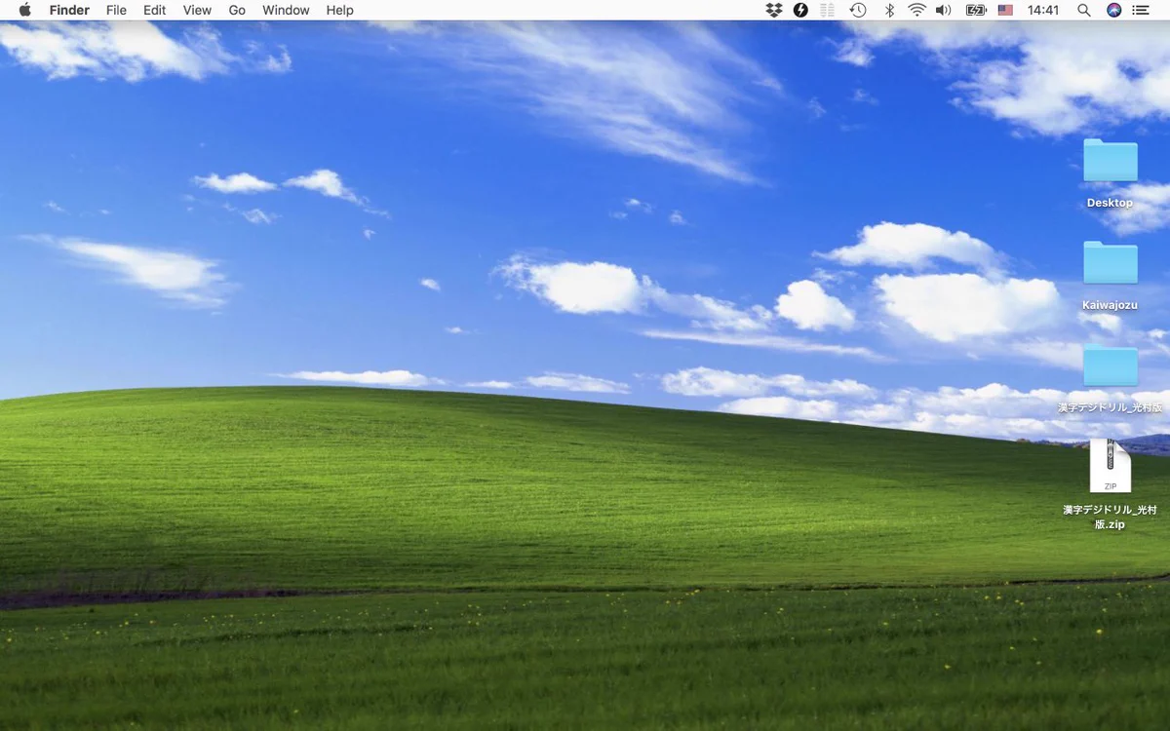This screenshot has height=731, width=1170.
Task: Select the Kaiwajozu folder icon
Action: tap(1111, 263)
